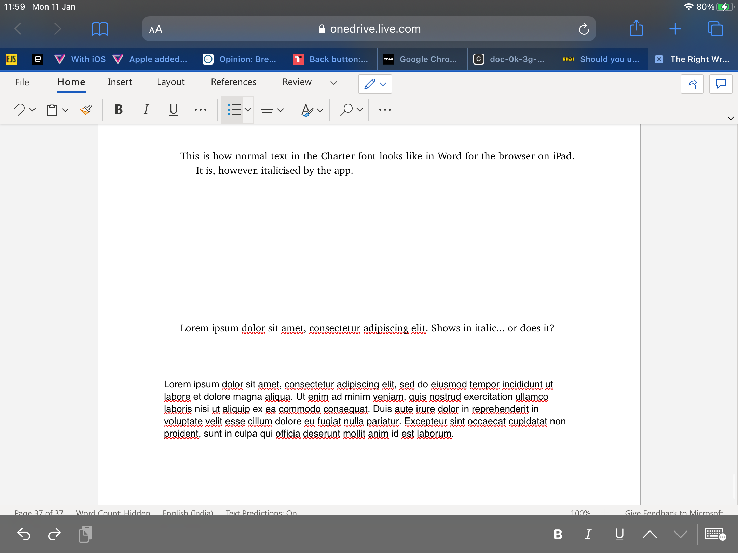The width and height of the screenshot is (738, 553).
Task: Show all Safari tabs overview
Action: click(x=715, y=28)
